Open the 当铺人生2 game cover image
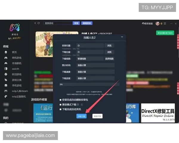Screen dimensions: 179x143 (44, 44)
